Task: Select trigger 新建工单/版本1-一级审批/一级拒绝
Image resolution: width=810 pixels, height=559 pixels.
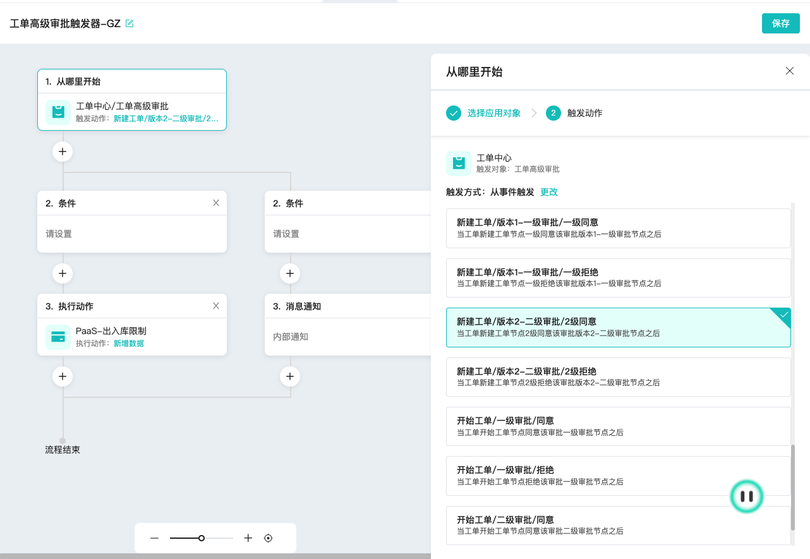Action: point(619,278)
